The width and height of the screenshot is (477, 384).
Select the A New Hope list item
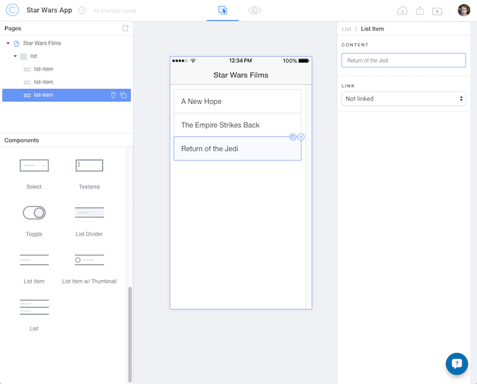tap(238, 101)
